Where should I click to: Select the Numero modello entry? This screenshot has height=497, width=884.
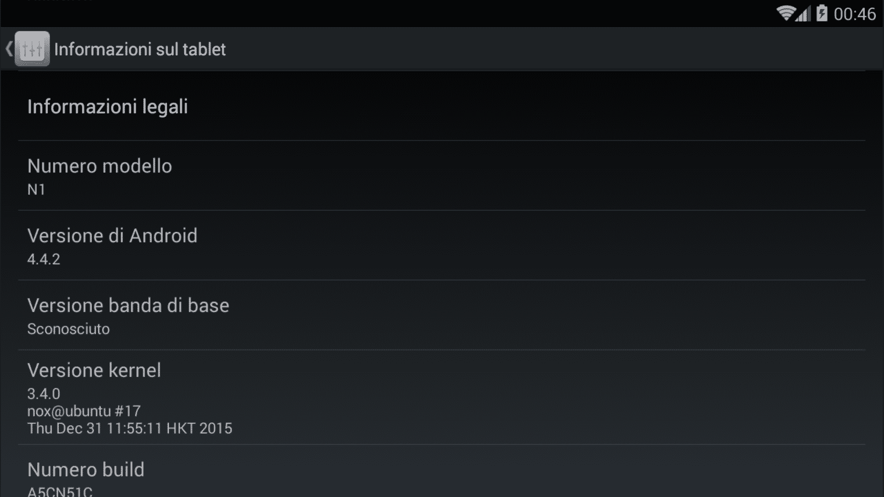coord(442,176)
